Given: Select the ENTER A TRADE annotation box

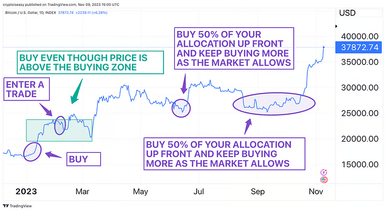Looking at the screenshot, I should point(27,89).
